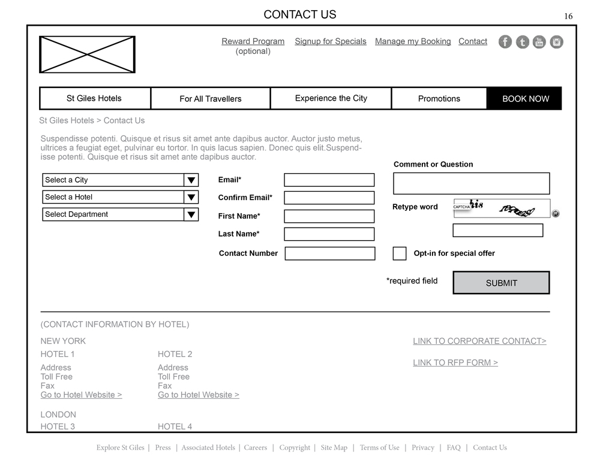Open the Instagram social icon

click(556, 42)
